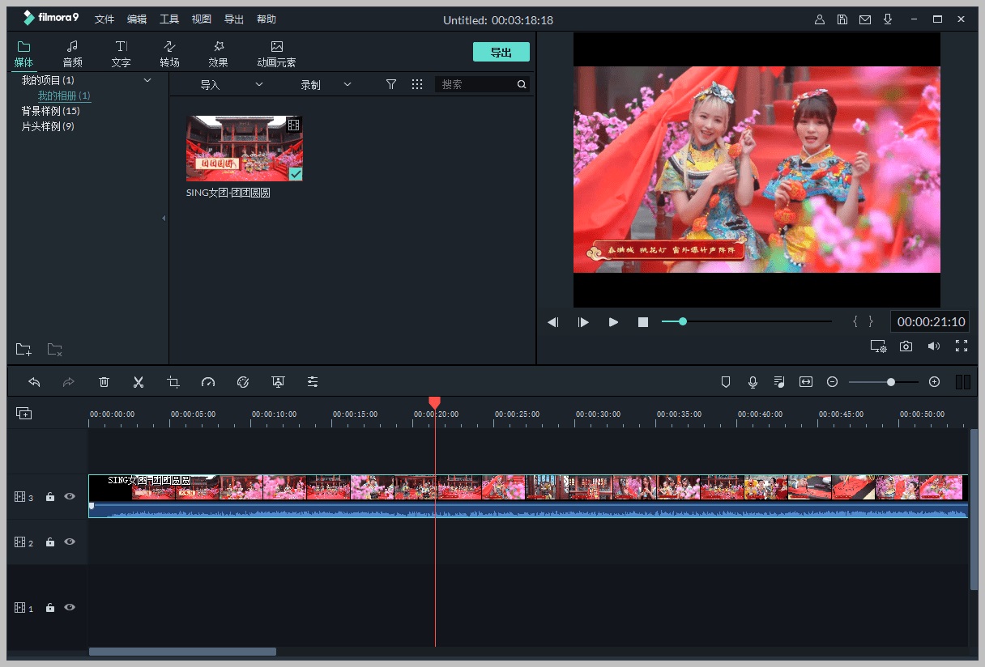Click the account user icon
The height and width of the screenshot is (667, 985).
click(820, 19)
